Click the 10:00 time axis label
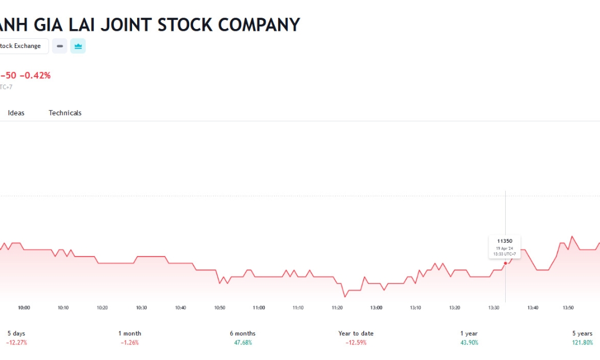The width and height of the screenshot is (600, 360). (24, 307)
